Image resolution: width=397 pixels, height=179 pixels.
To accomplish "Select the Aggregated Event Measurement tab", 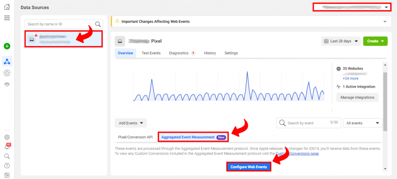I will (x=193, y=137).
